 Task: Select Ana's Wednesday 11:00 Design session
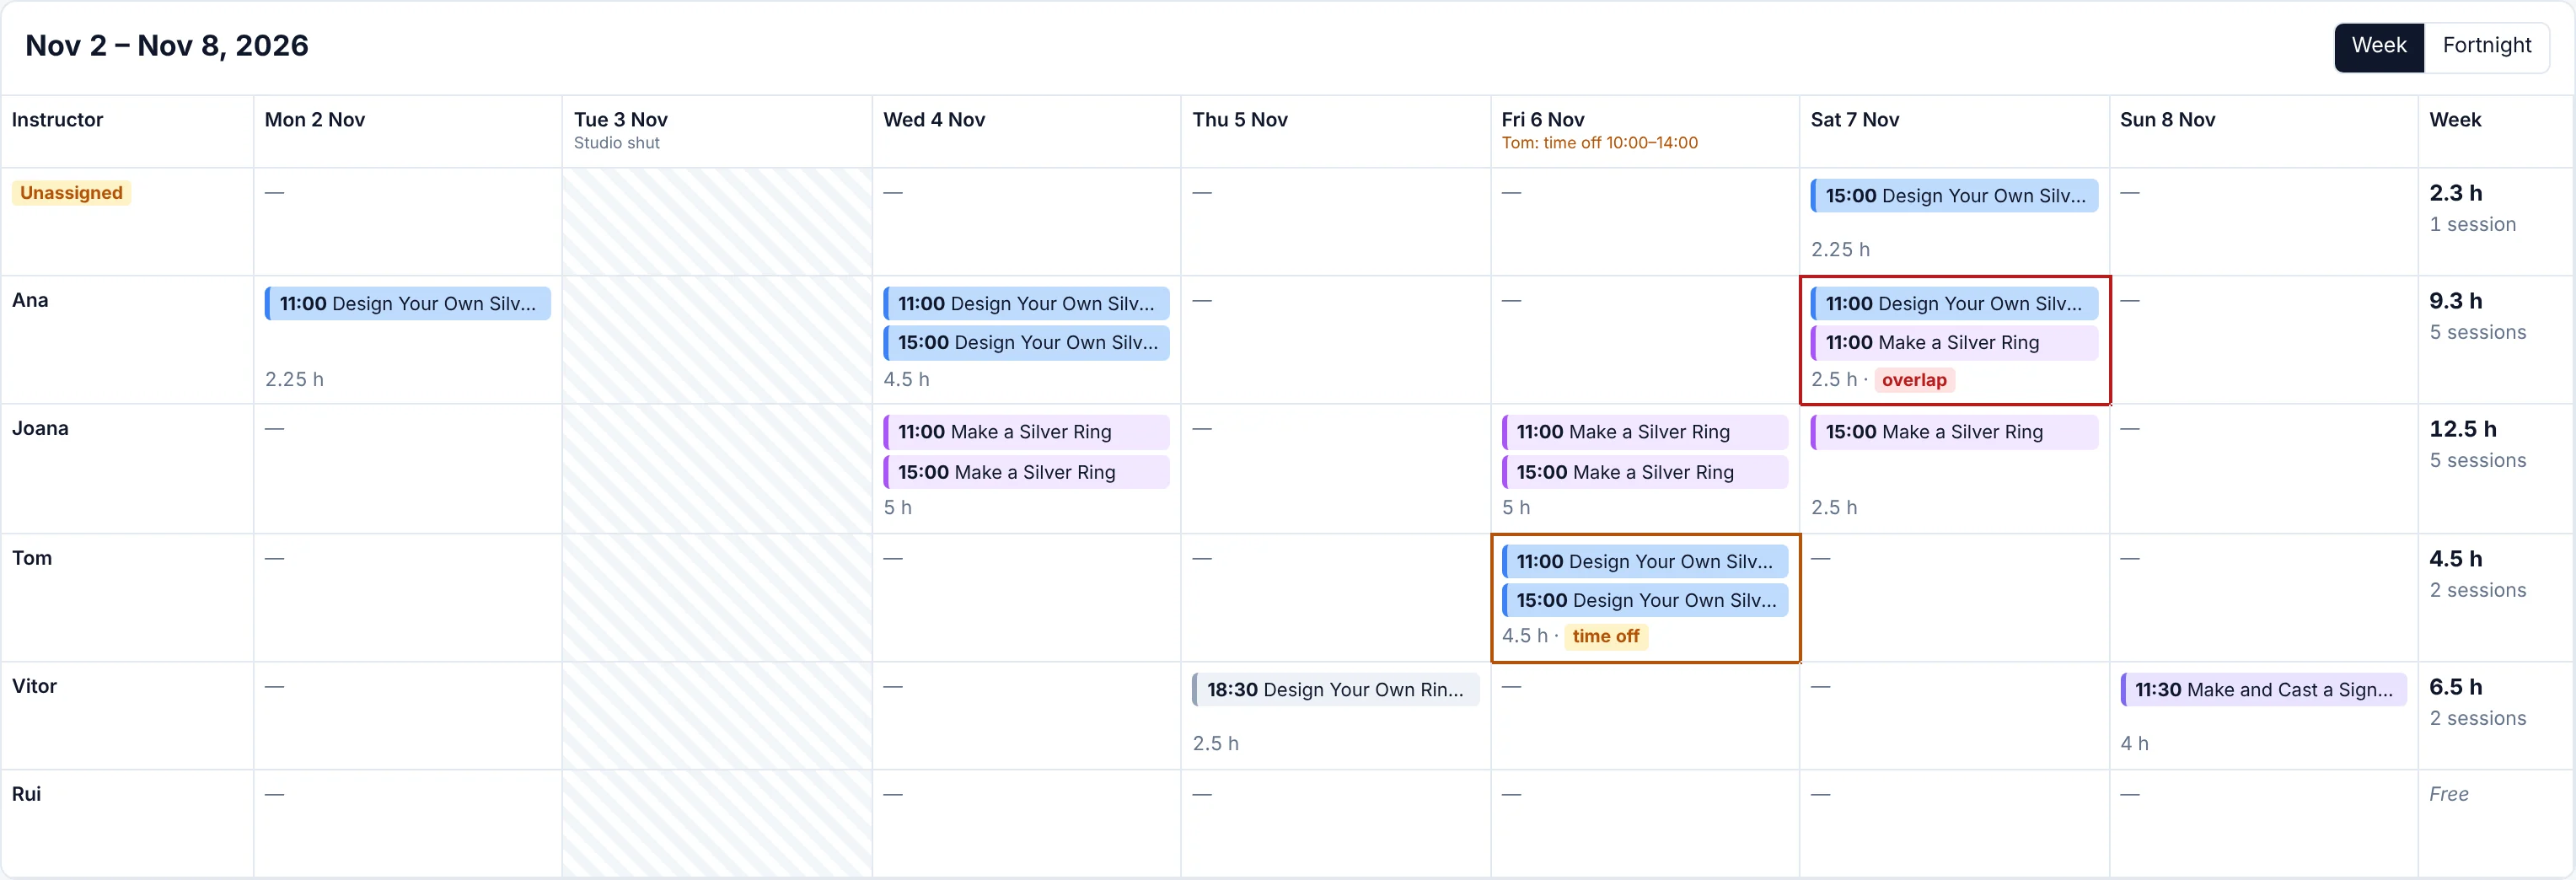pos(1026,304)
